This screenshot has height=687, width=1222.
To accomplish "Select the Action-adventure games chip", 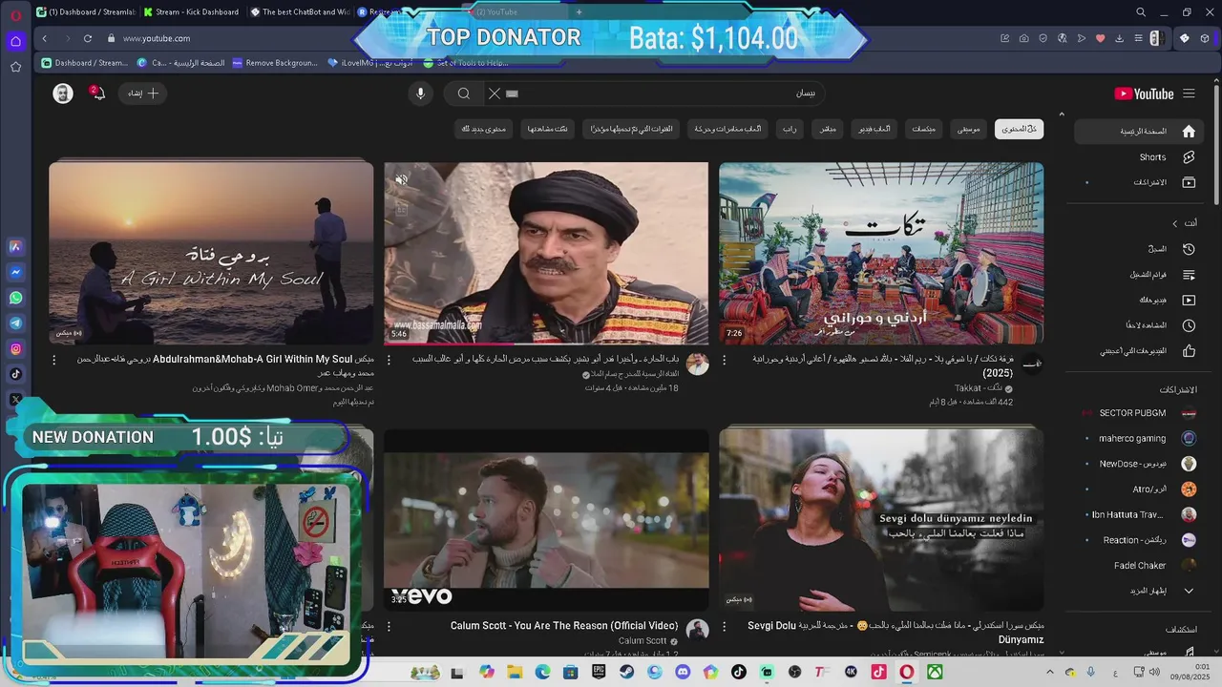I will 728,129.
